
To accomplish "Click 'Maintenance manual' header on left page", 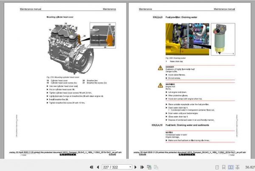I will click(31, 9).
